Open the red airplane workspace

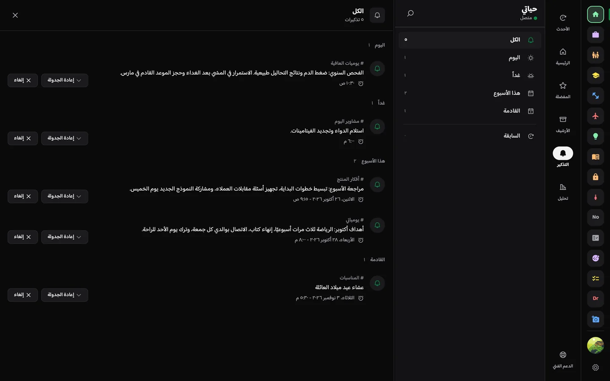pyautogui.click(x=596, y=116)
